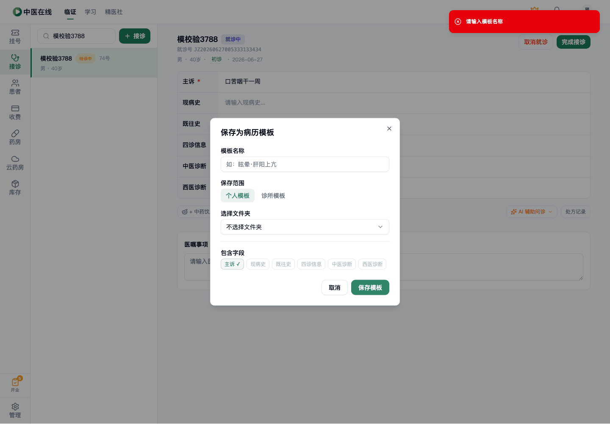Click the 完成接诊 button
This screenshot has width=610, height=424.
click(574, 42)
